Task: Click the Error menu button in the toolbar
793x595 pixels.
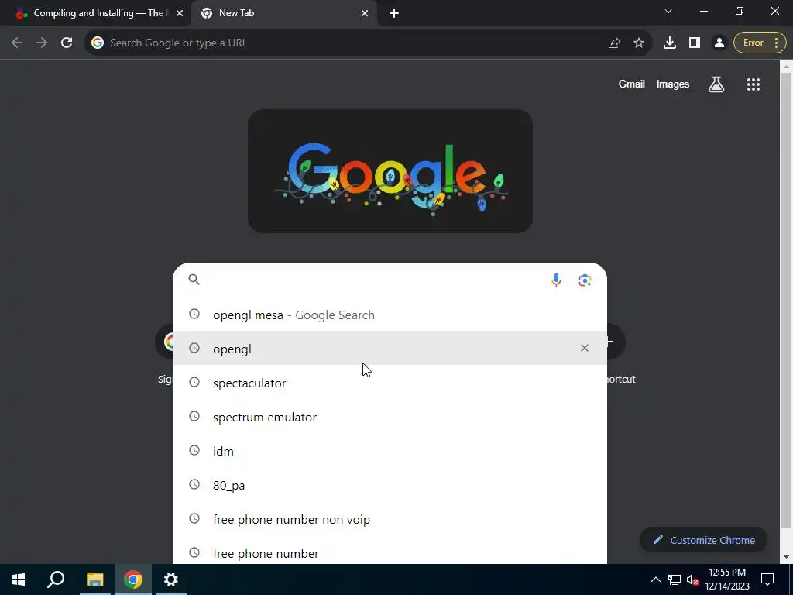Action: coord(760,43)
